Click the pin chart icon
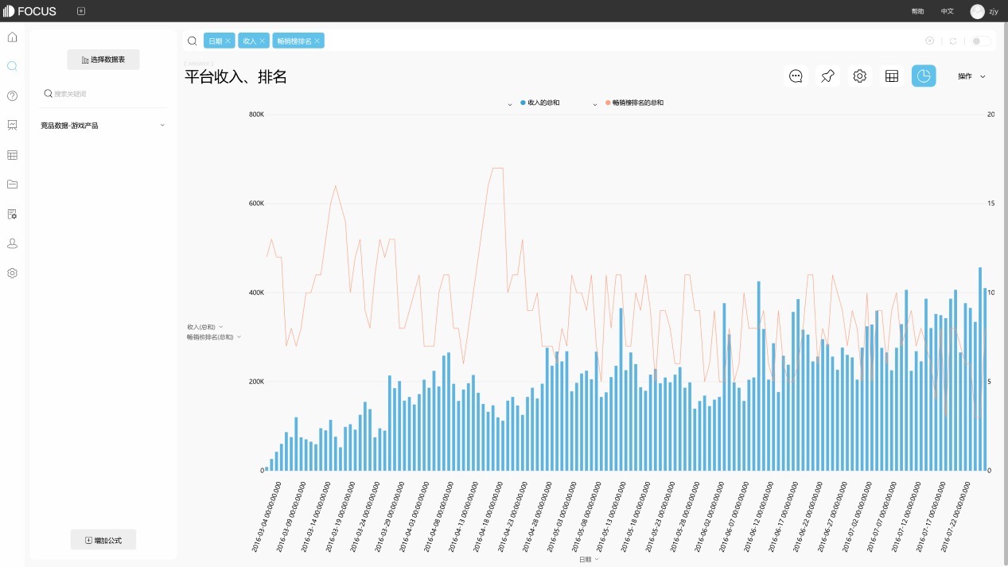 click(x=827, y=76)
